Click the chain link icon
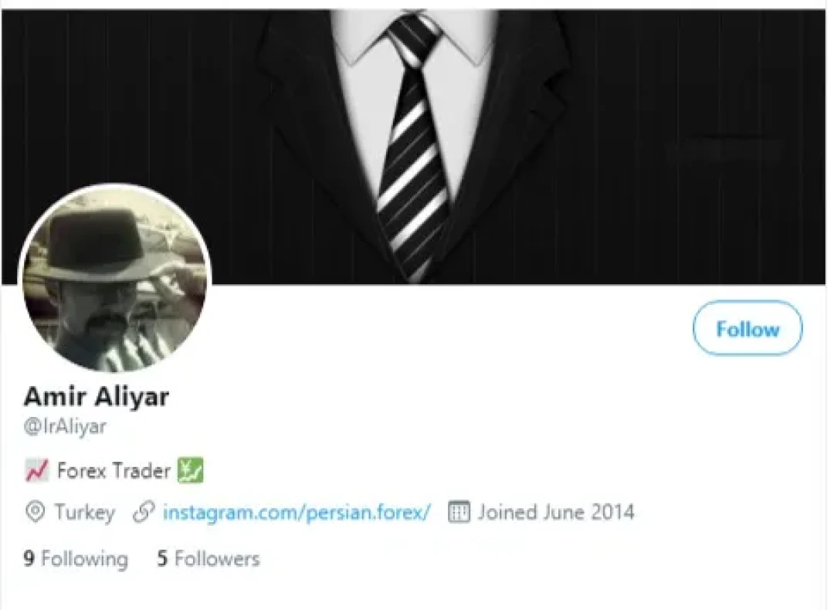834x610 pixels. tap(144, 512)
